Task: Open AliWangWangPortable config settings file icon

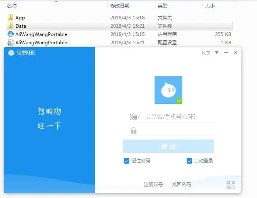Action: click(11, 42)
